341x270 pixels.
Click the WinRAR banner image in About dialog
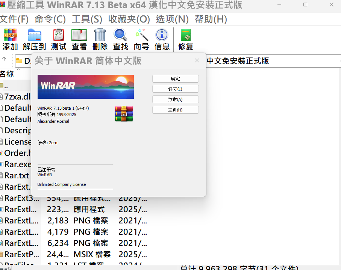[86, 87]
